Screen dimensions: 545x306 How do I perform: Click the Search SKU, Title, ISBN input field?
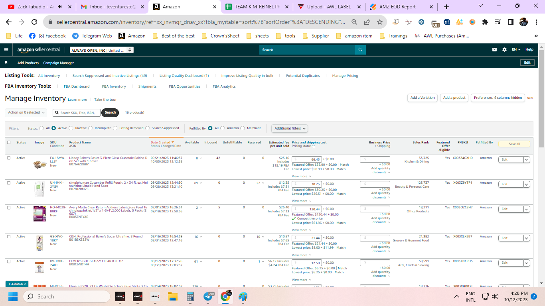[76, 113]
